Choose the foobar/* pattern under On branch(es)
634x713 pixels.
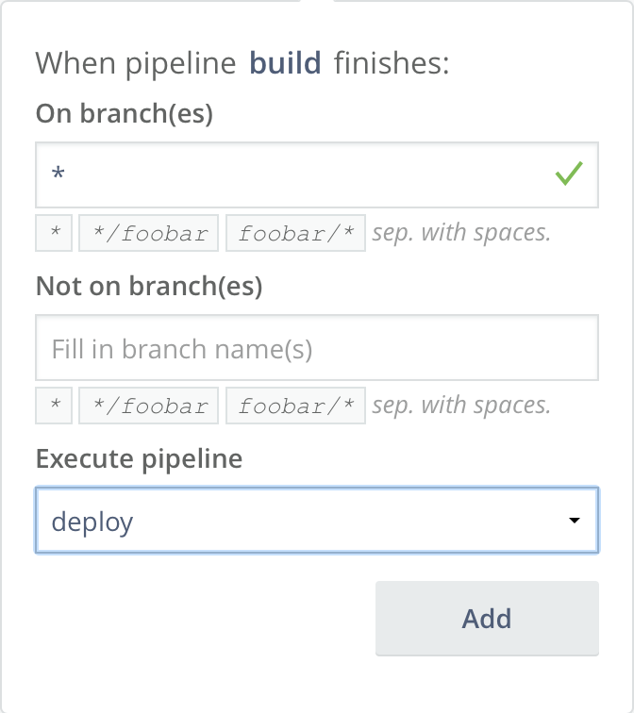pyautogui.click(x=295, y=233)
